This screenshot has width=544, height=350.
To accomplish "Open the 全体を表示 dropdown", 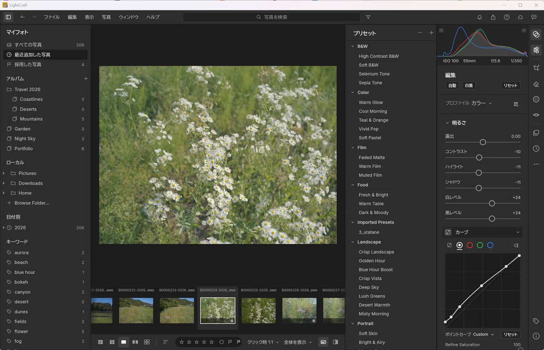I will (298, 342).
